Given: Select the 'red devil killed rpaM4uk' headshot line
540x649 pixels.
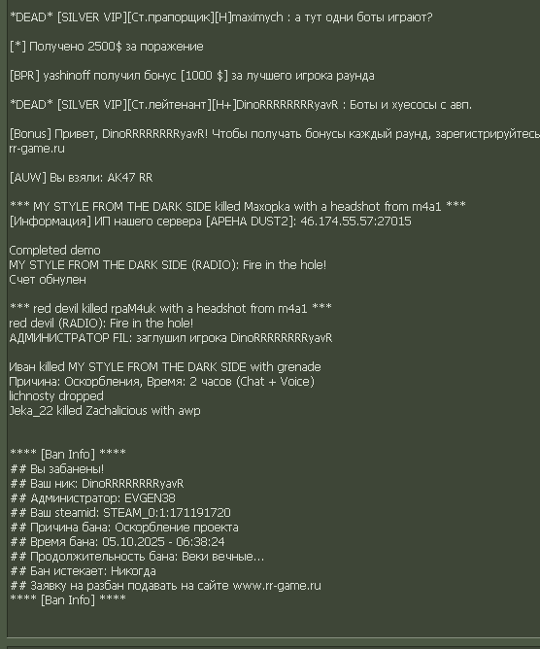Looking at the screenshot, I should [x=171, y=308].
